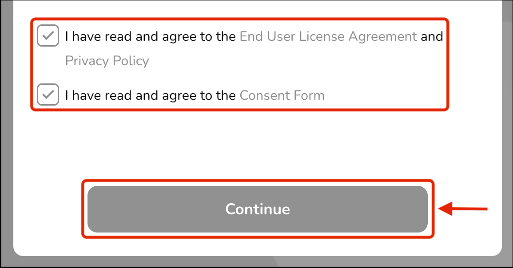Open the End User License Agreement link
The height and width of the screenshot is (268, 513).
(328, 36)
